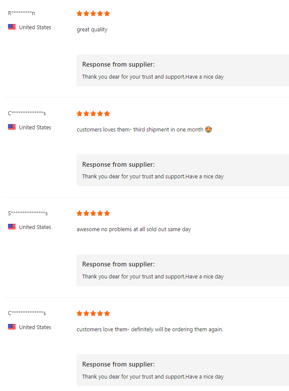
Task: Select reviewer name S****************s
Action: pyautogui.click(x=28, y=213)
